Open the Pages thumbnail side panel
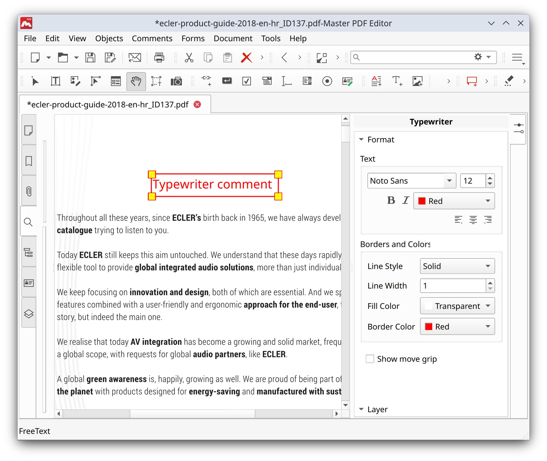The width and height of the screenshot is (547, 461). pyautogui.click(x=29, y=131)
